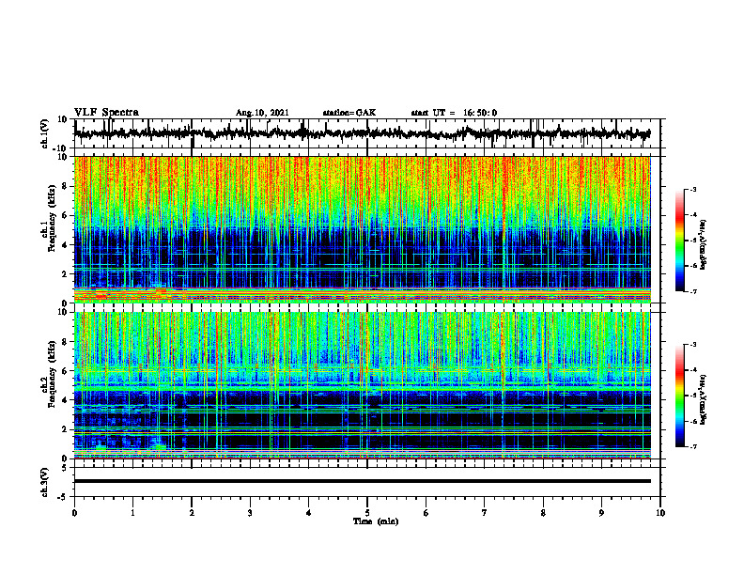The image size is (744, 575).
Task: Click the "4" kHz tick on ch.1 spectrogram axis
Action: (66, 245)
